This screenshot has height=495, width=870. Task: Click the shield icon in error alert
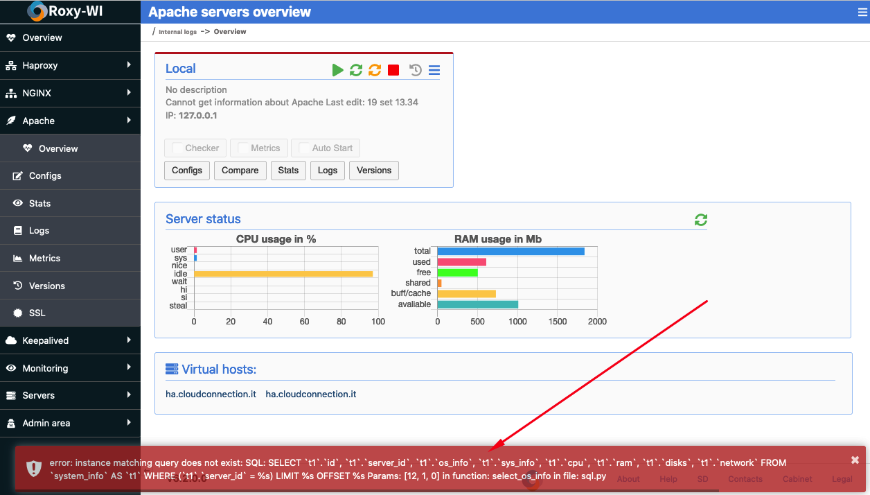point(34,469)
